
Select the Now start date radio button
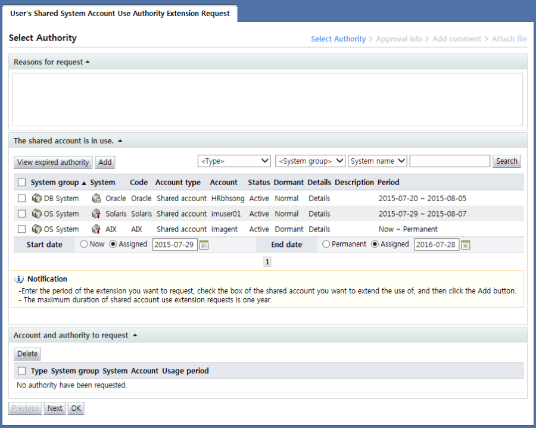(x=83, y=244)
